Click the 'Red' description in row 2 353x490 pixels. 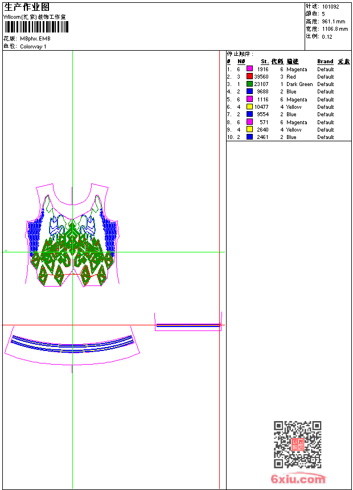click(x=291, y=77)
